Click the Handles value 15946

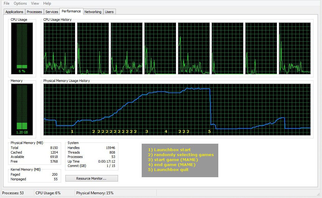[111, 148]
